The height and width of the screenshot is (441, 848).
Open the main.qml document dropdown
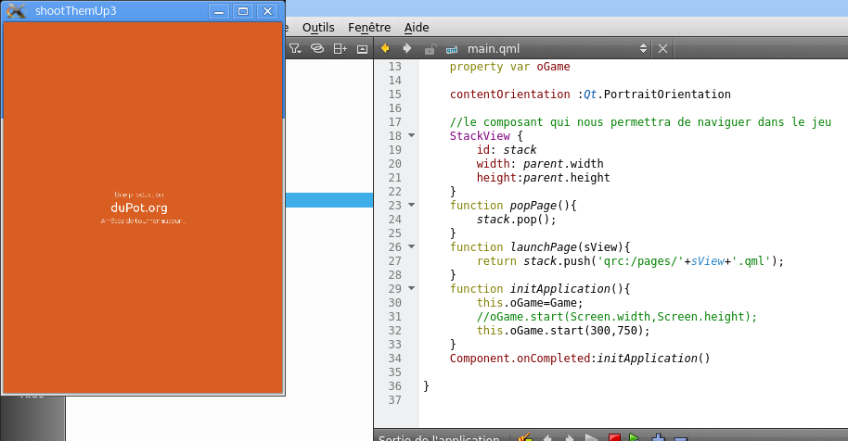pos(643,48)
